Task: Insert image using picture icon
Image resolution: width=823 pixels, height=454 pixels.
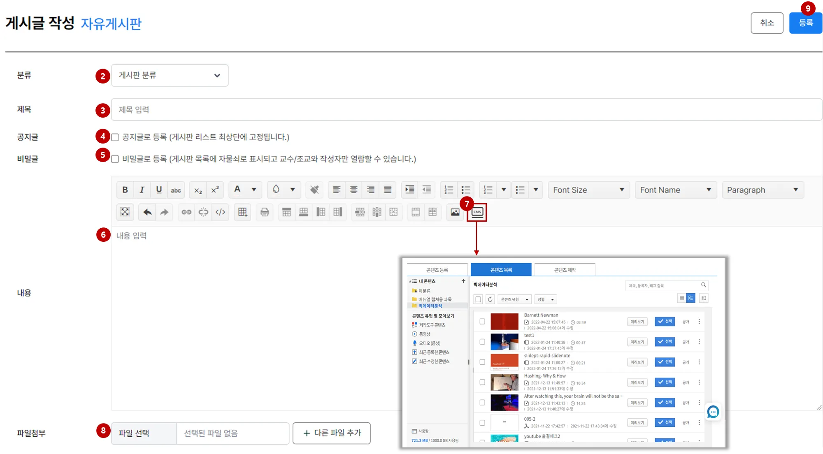Action: (x=455, y=212)
